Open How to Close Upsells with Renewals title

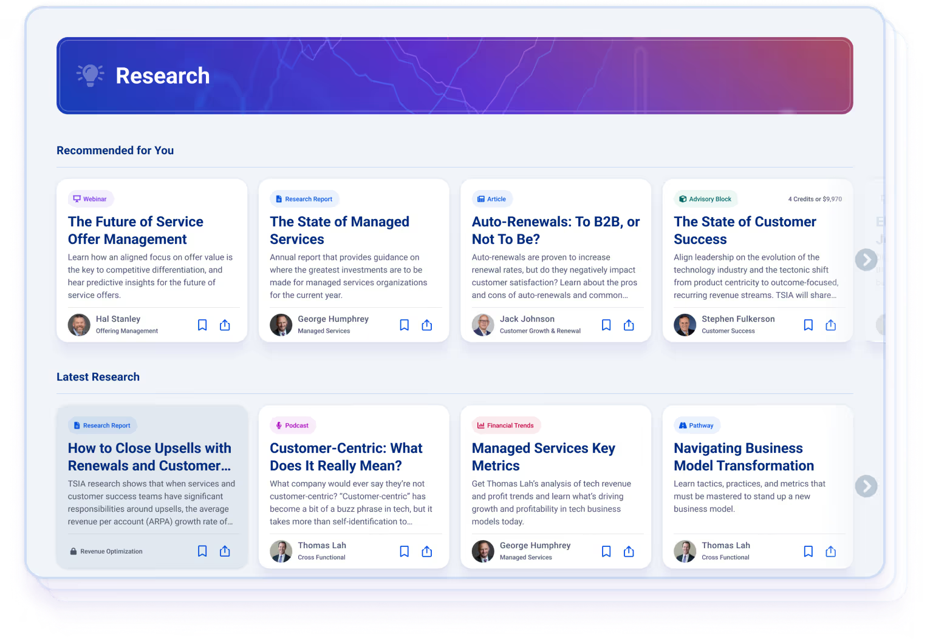click(149, 457)
